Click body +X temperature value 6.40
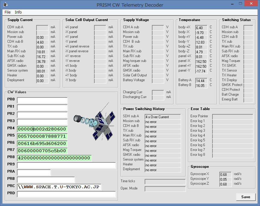Screen dimensions: 260x206 click(201, 28)
